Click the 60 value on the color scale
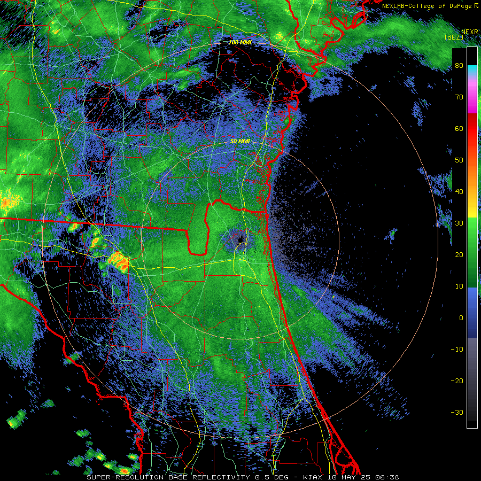This screenshot has height=481, width=481. 459,128
